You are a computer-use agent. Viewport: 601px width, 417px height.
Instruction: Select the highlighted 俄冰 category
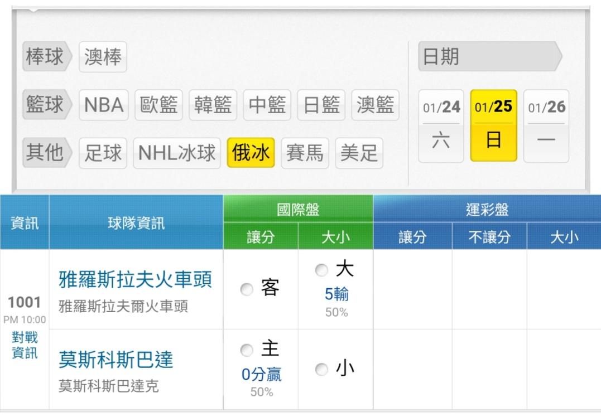click(251, 153)
